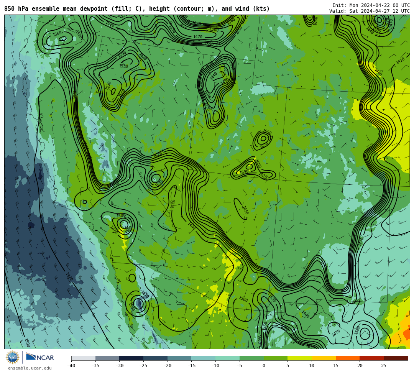The image size is (414, 373).
Task: Click the NSF logo
Action: [x=13, y=357]
